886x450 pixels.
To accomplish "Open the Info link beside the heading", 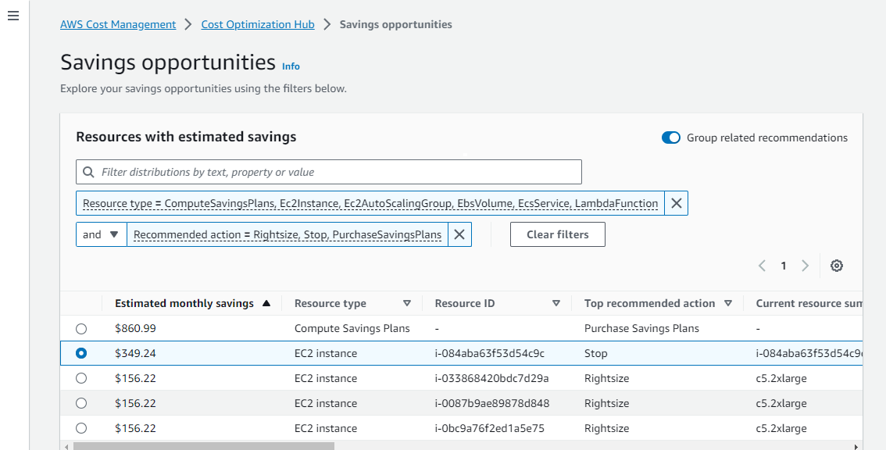I will [291, 66].
